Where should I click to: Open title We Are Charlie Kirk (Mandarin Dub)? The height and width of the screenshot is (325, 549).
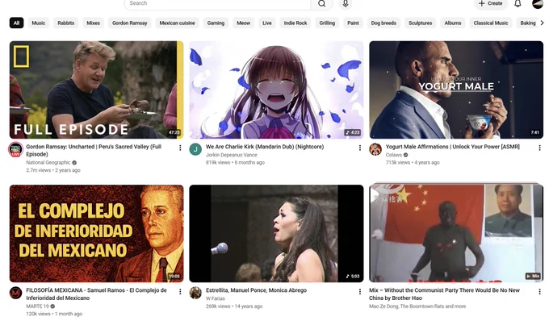(x=265, y=147)
